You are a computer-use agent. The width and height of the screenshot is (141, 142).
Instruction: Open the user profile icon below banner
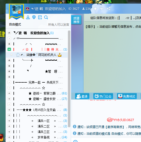(28, 17)
